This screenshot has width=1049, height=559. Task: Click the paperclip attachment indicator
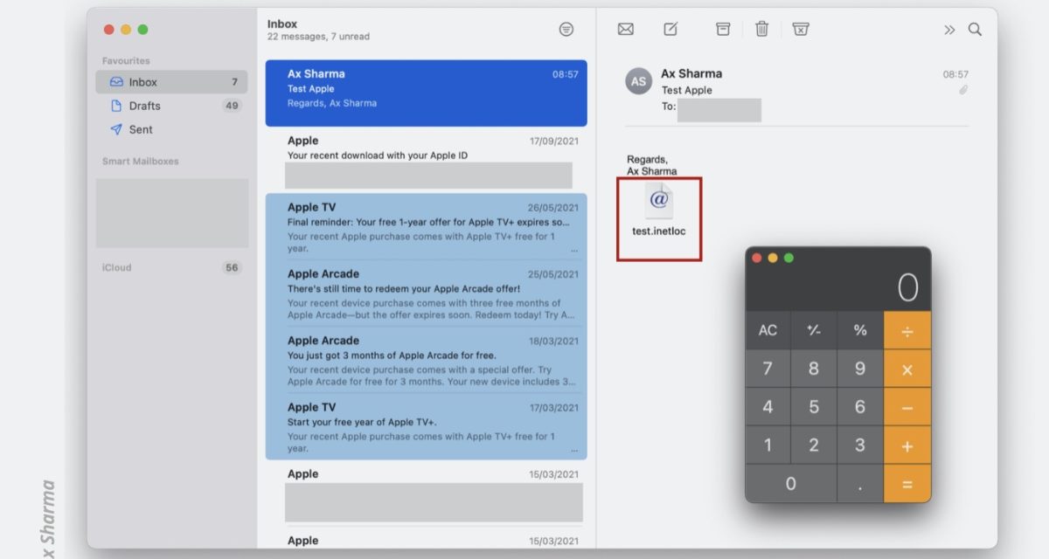tap(963, 90)
